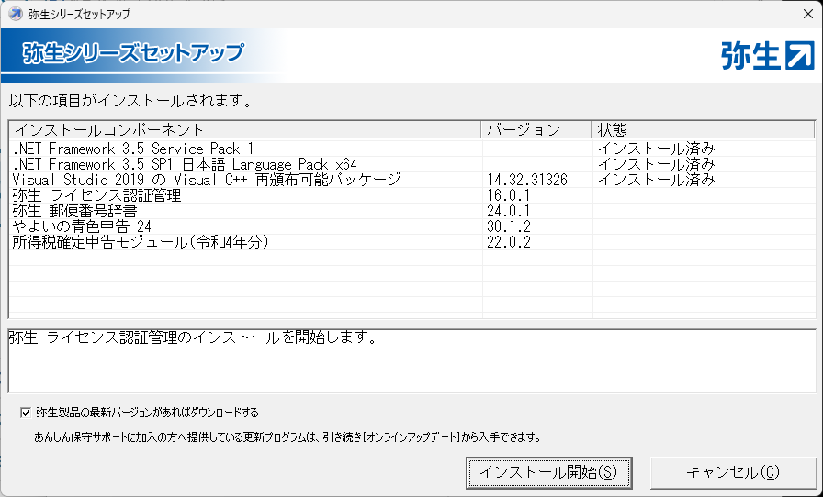Click the キャンセル(C) button

[x=733, y=472]
